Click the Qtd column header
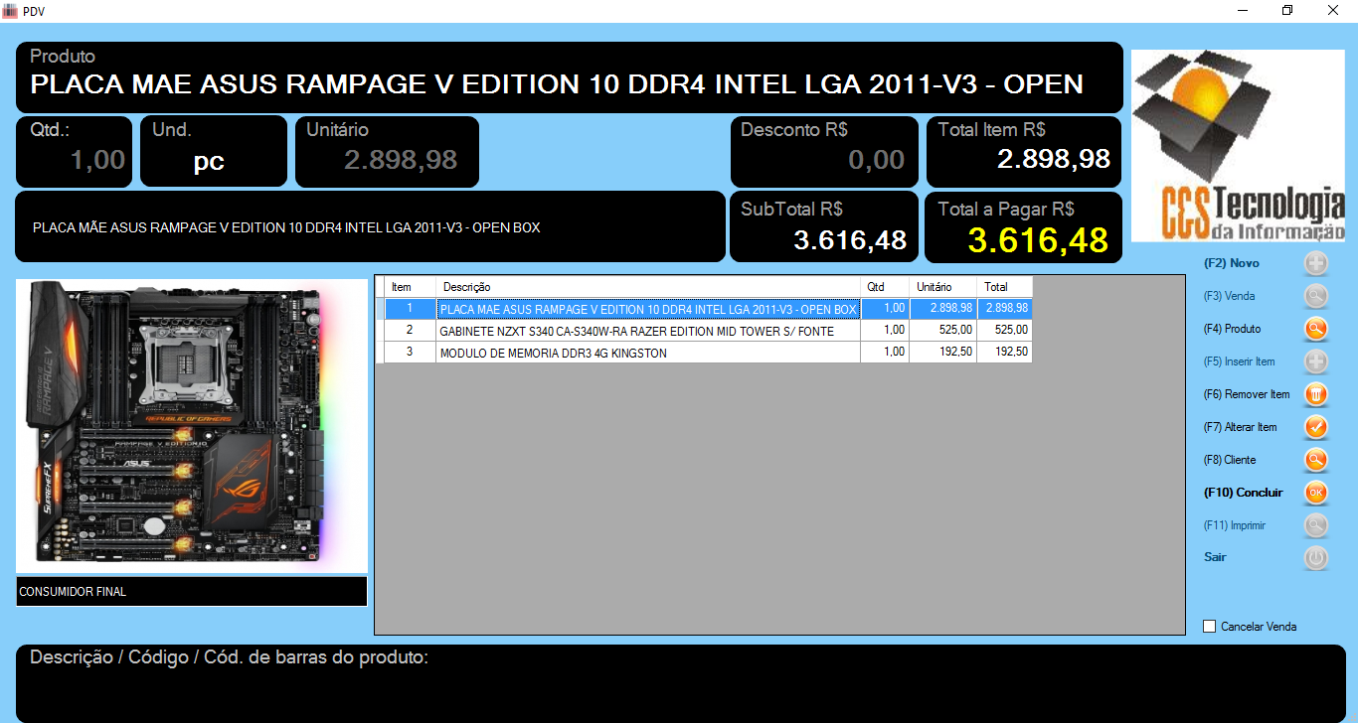The height and width of the screenshot is (723, 1358). (885, 287)
